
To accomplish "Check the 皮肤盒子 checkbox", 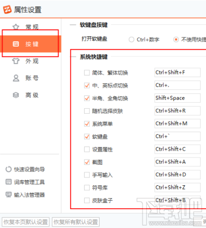I will (87, 201).
